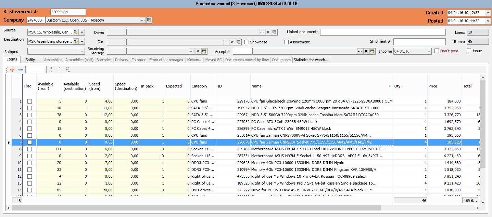Open Car lookup ellipsis button
The image size is (492, 217).
tap(226, 42)
